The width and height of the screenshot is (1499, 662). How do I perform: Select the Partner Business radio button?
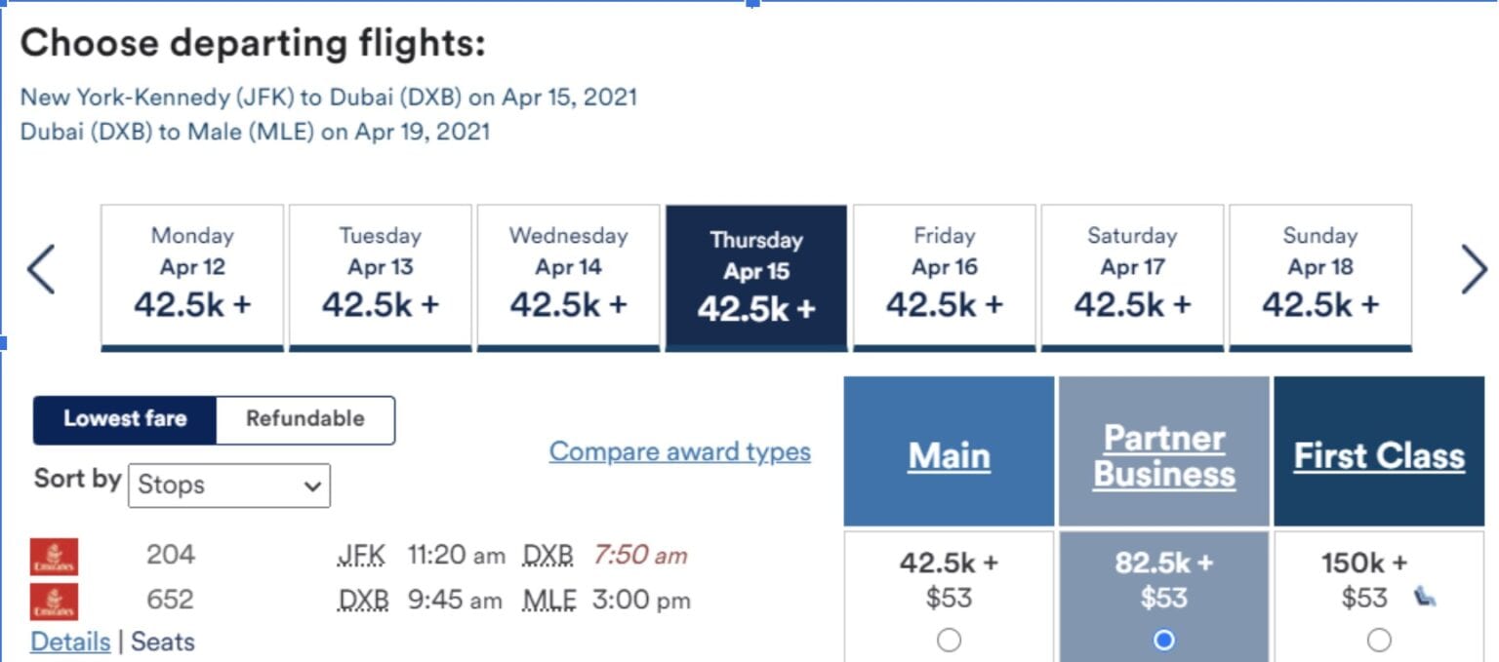pyautogui.click(x=1163, y=640)
